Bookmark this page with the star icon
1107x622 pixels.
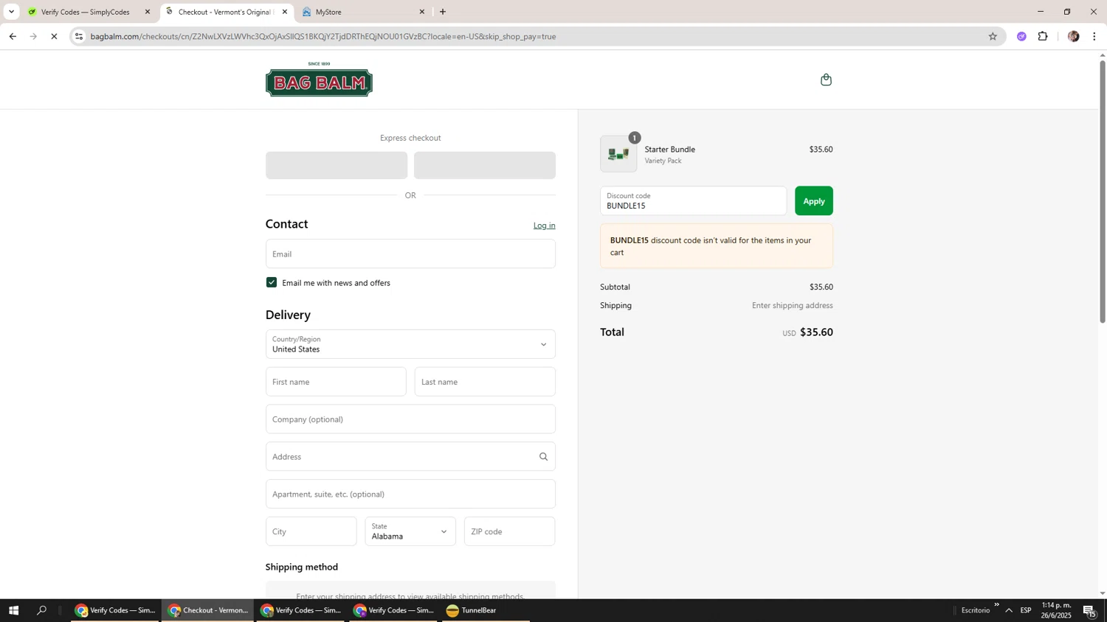click(x=993, y=36)
